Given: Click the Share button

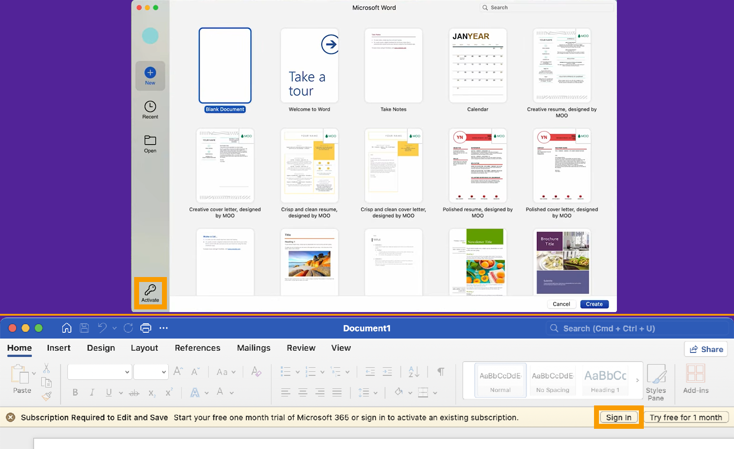Looking at the screenshot, I should (x=706, y=349).
